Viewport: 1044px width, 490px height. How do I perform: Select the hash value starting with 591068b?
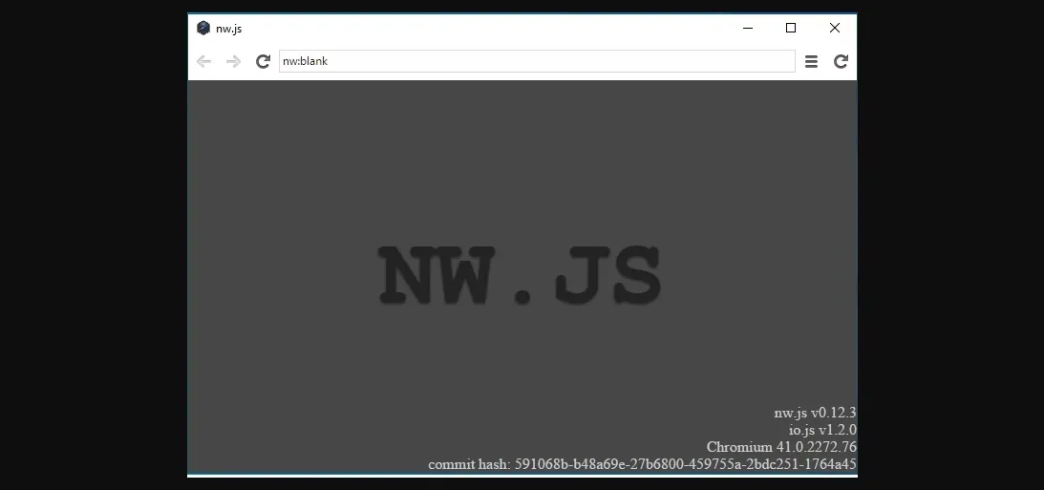pos(685,465)
